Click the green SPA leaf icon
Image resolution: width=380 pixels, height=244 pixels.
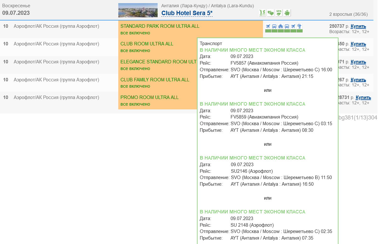(279, 13)
